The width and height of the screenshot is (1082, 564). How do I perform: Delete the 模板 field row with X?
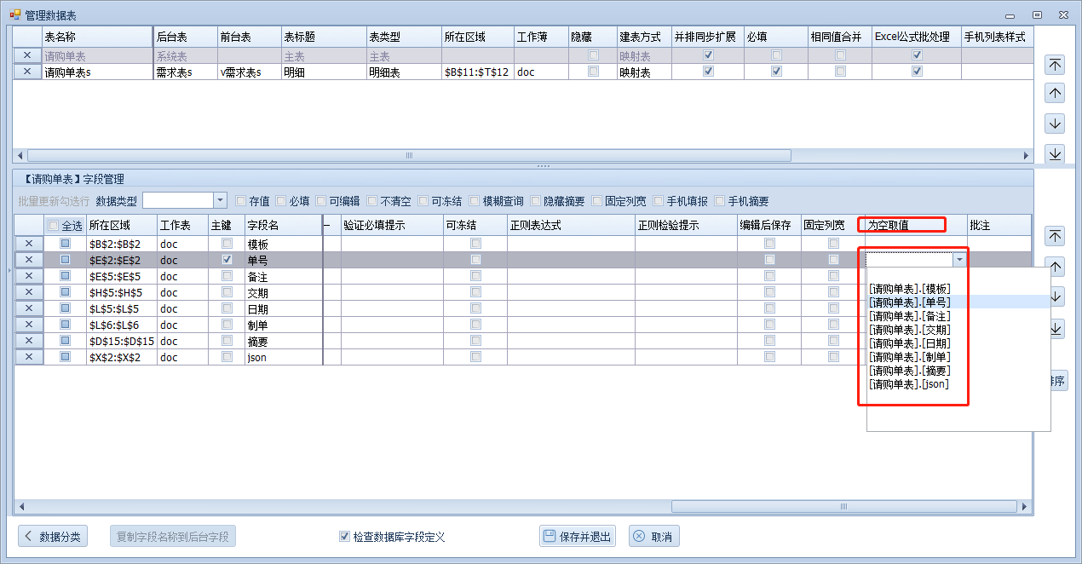[27, 244]
